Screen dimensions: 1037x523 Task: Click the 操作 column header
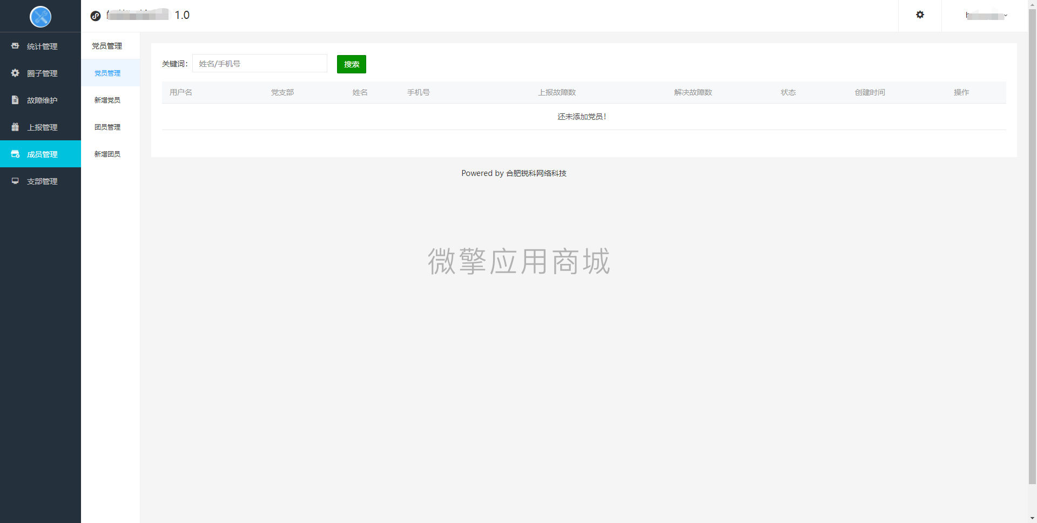click(961, 92)
